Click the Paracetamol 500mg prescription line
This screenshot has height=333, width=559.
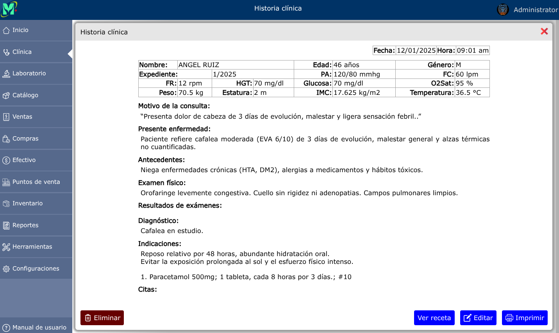(246, 277)
